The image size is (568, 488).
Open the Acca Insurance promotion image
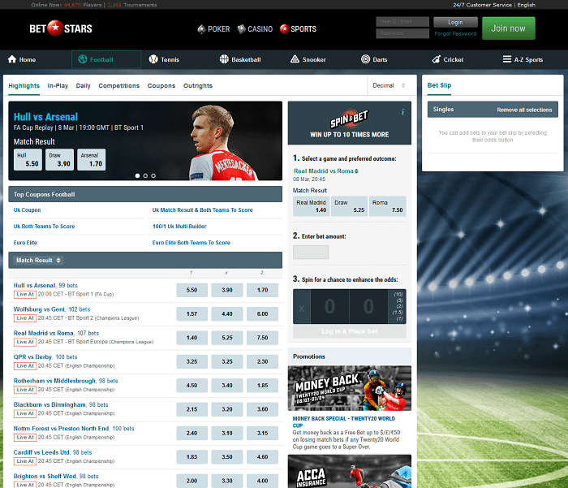coord(349,471)
